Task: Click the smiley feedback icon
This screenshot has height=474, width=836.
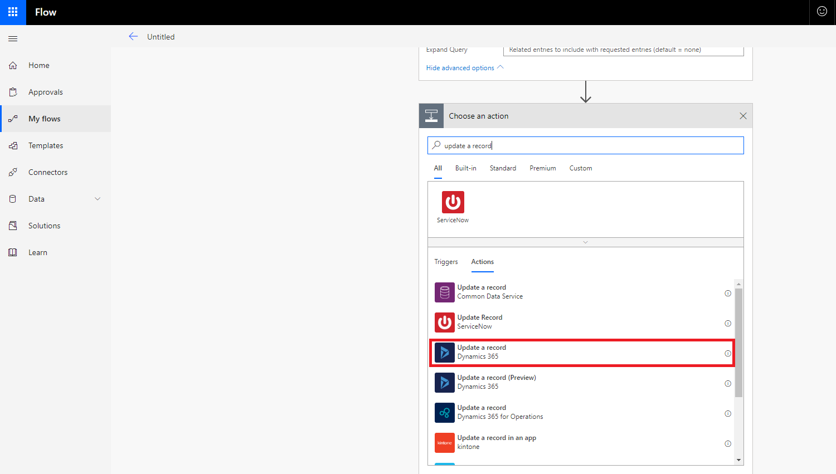Action: 822,12
